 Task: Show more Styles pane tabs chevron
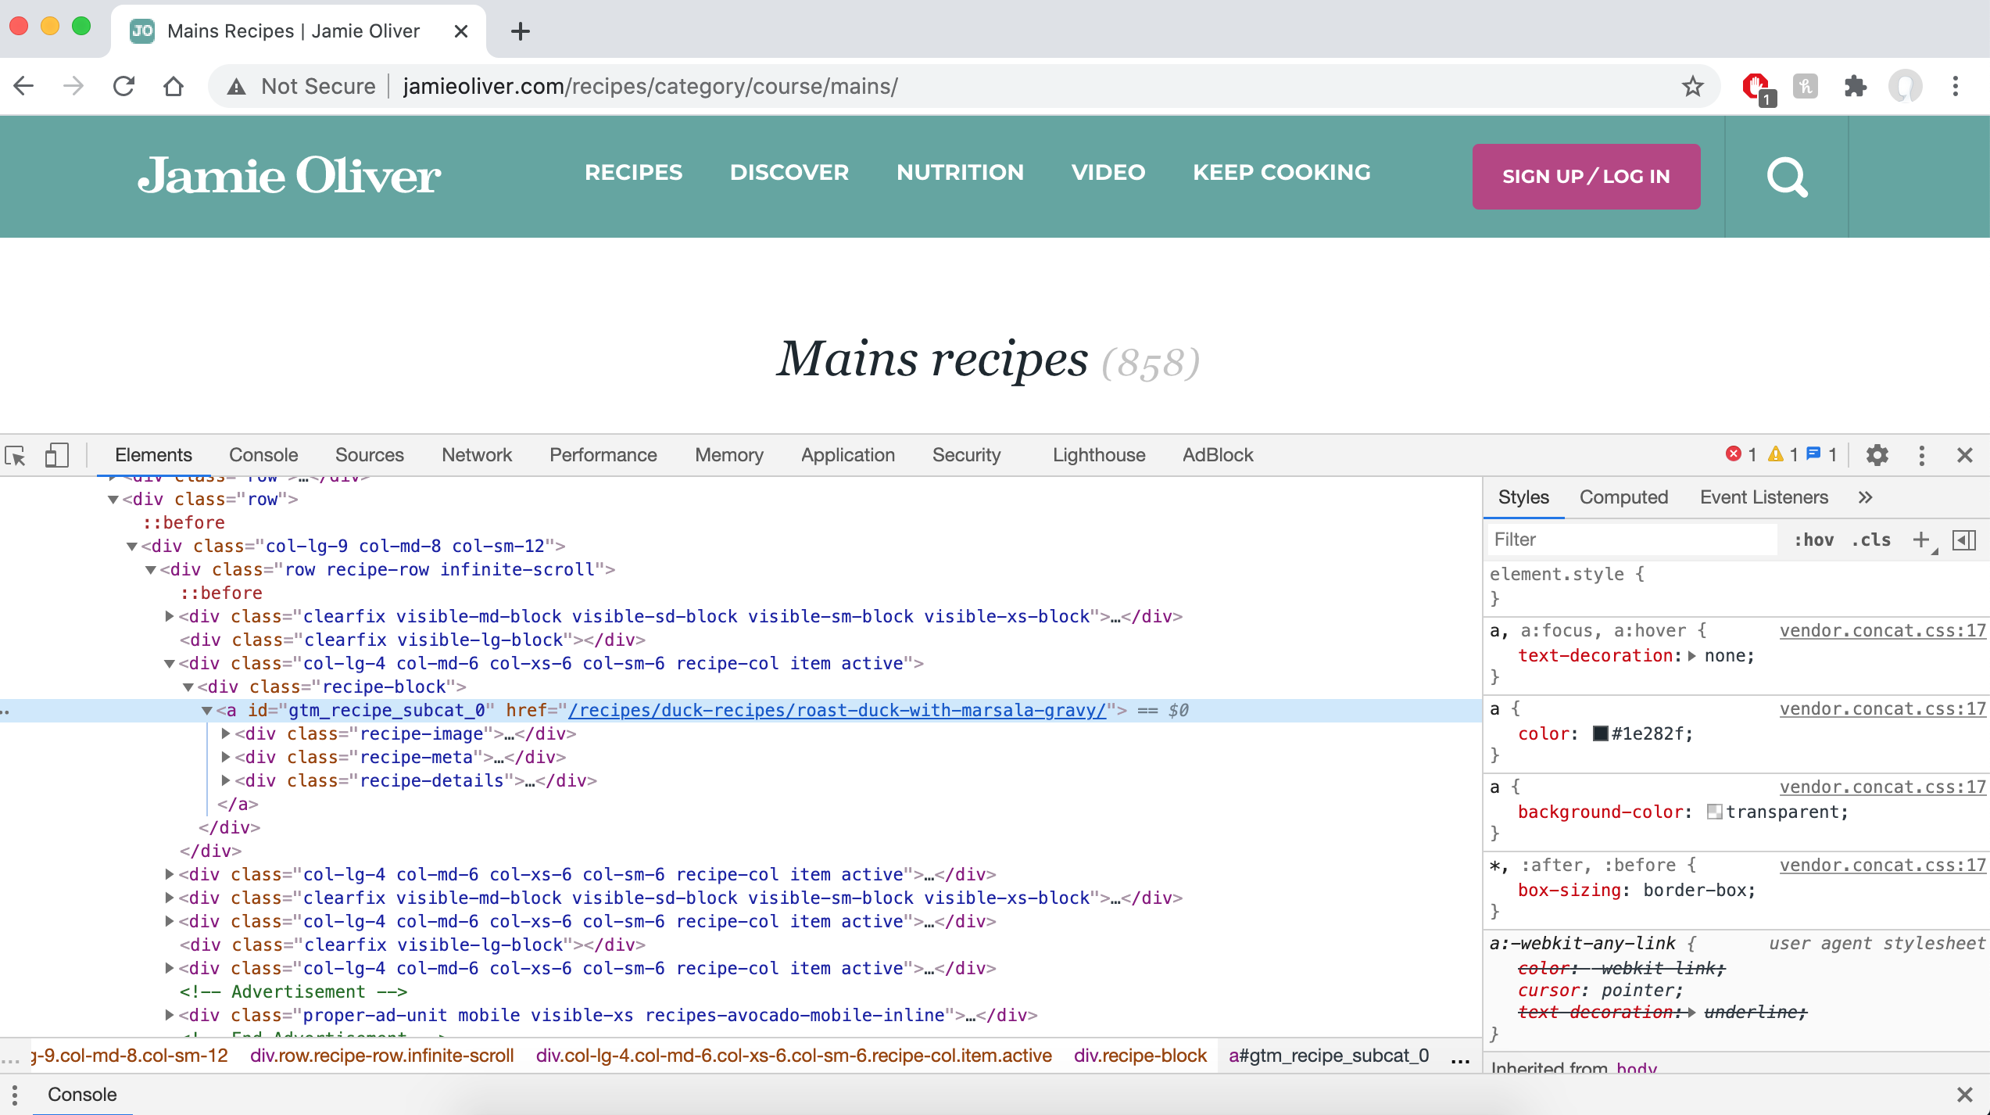1866,497
